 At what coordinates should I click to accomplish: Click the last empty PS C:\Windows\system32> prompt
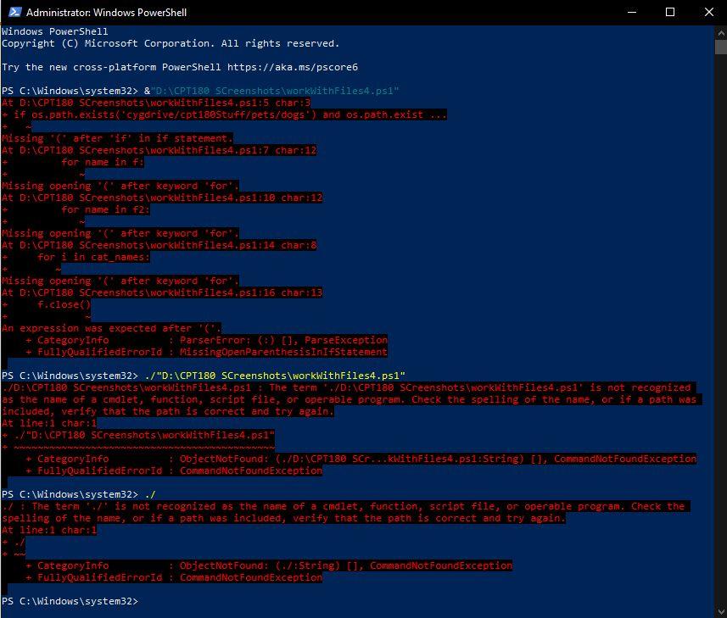click(70, 601)
